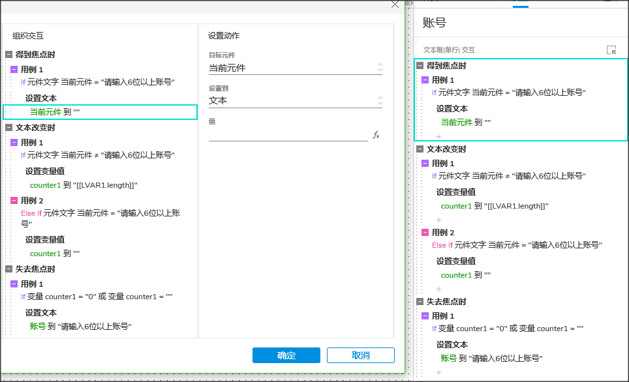Collapse 用例1 under 得到焦点时
The height and width of the screenshot is (382, 629).
(x=14, y=69)
